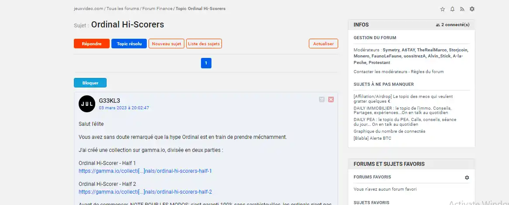Open favorite forums gear settings

467,178
